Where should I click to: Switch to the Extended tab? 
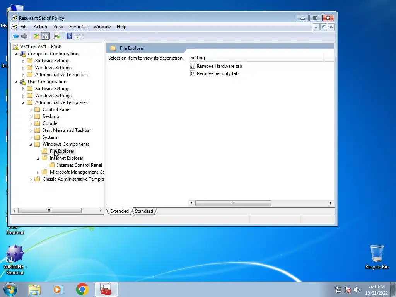(x=119, y=211)
